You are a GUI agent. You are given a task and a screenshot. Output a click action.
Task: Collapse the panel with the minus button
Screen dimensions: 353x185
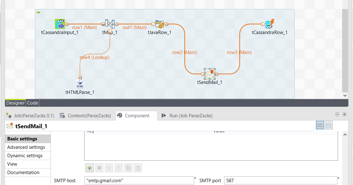[337, 114]
